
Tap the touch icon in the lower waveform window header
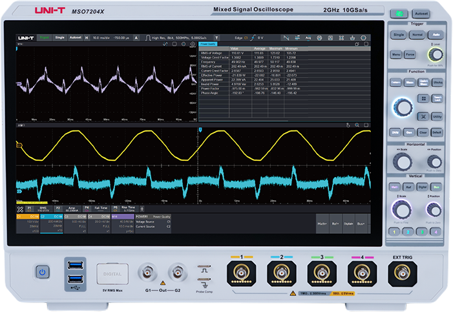pos(348,125)
